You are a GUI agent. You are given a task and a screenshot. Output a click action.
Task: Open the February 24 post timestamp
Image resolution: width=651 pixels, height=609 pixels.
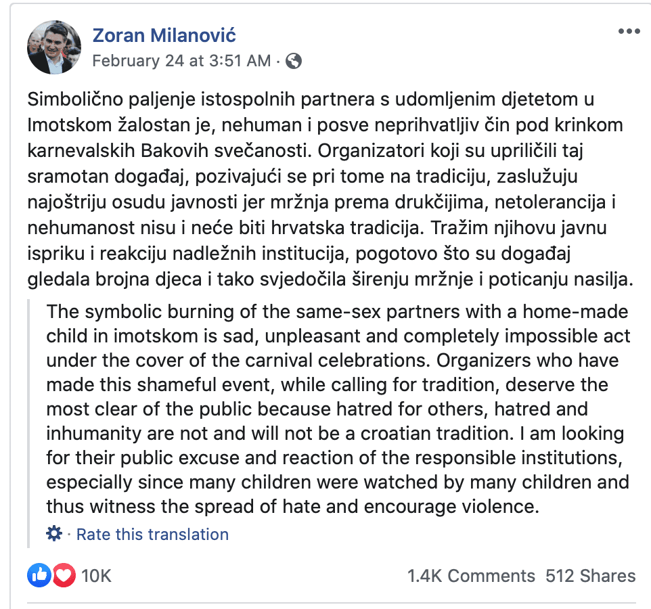181,61
